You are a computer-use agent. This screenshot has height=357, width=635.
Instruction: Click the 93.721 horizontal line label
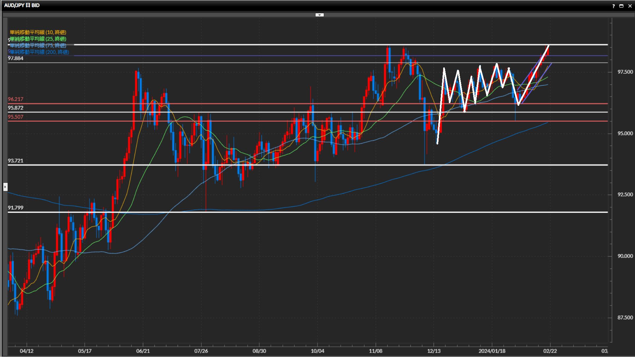(16, 161)
